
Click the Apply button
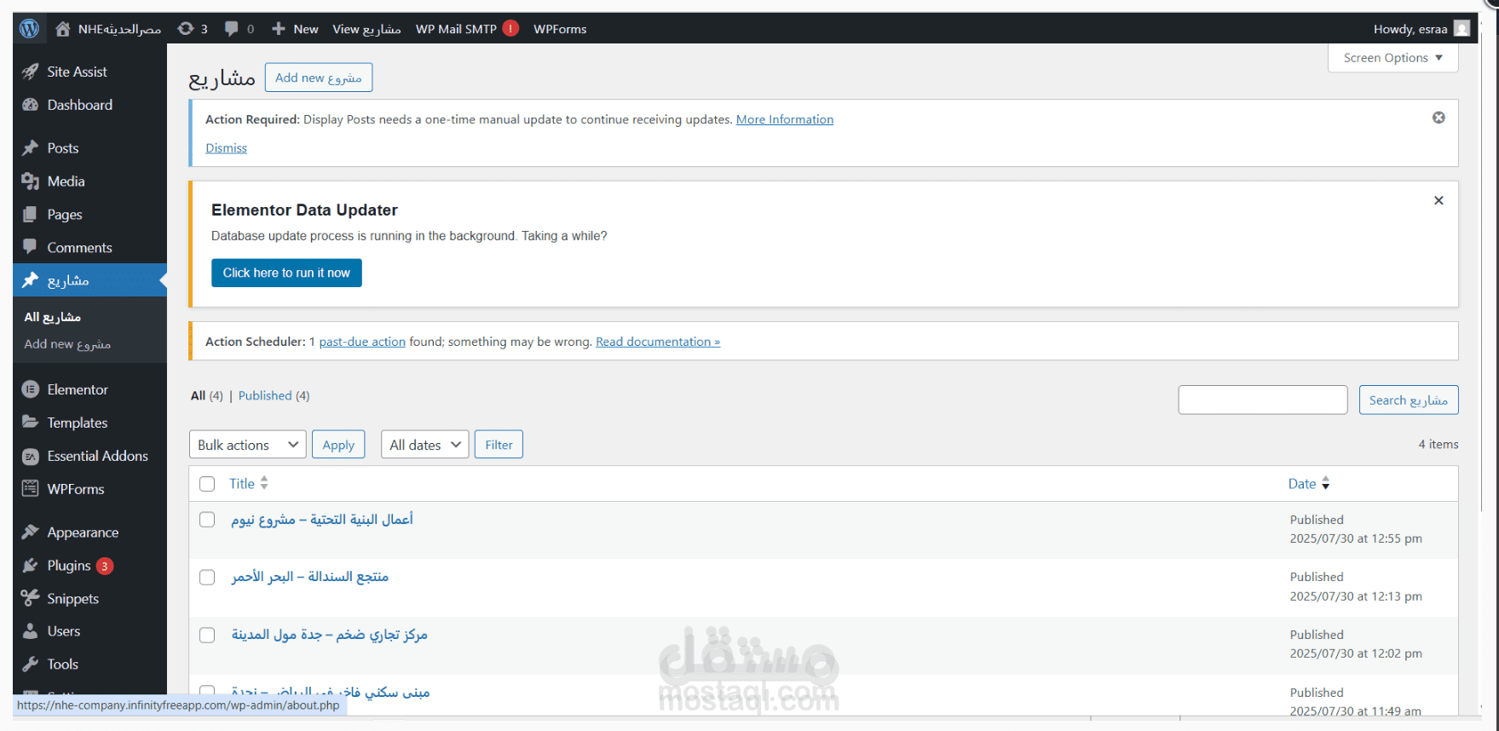[x=338, y=445]
